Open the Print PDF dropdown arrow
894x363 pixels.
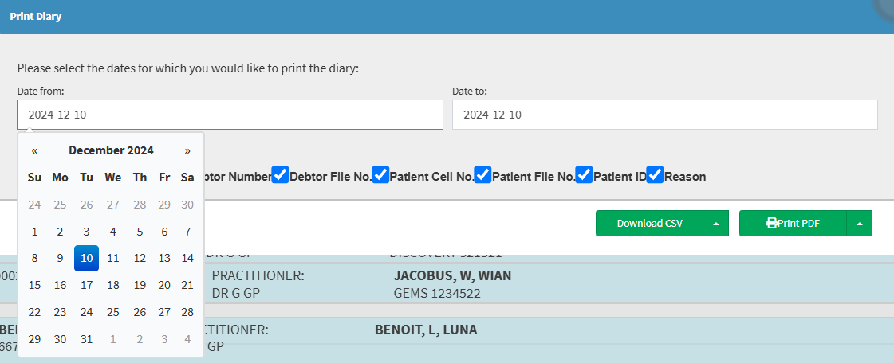point(859,224)
